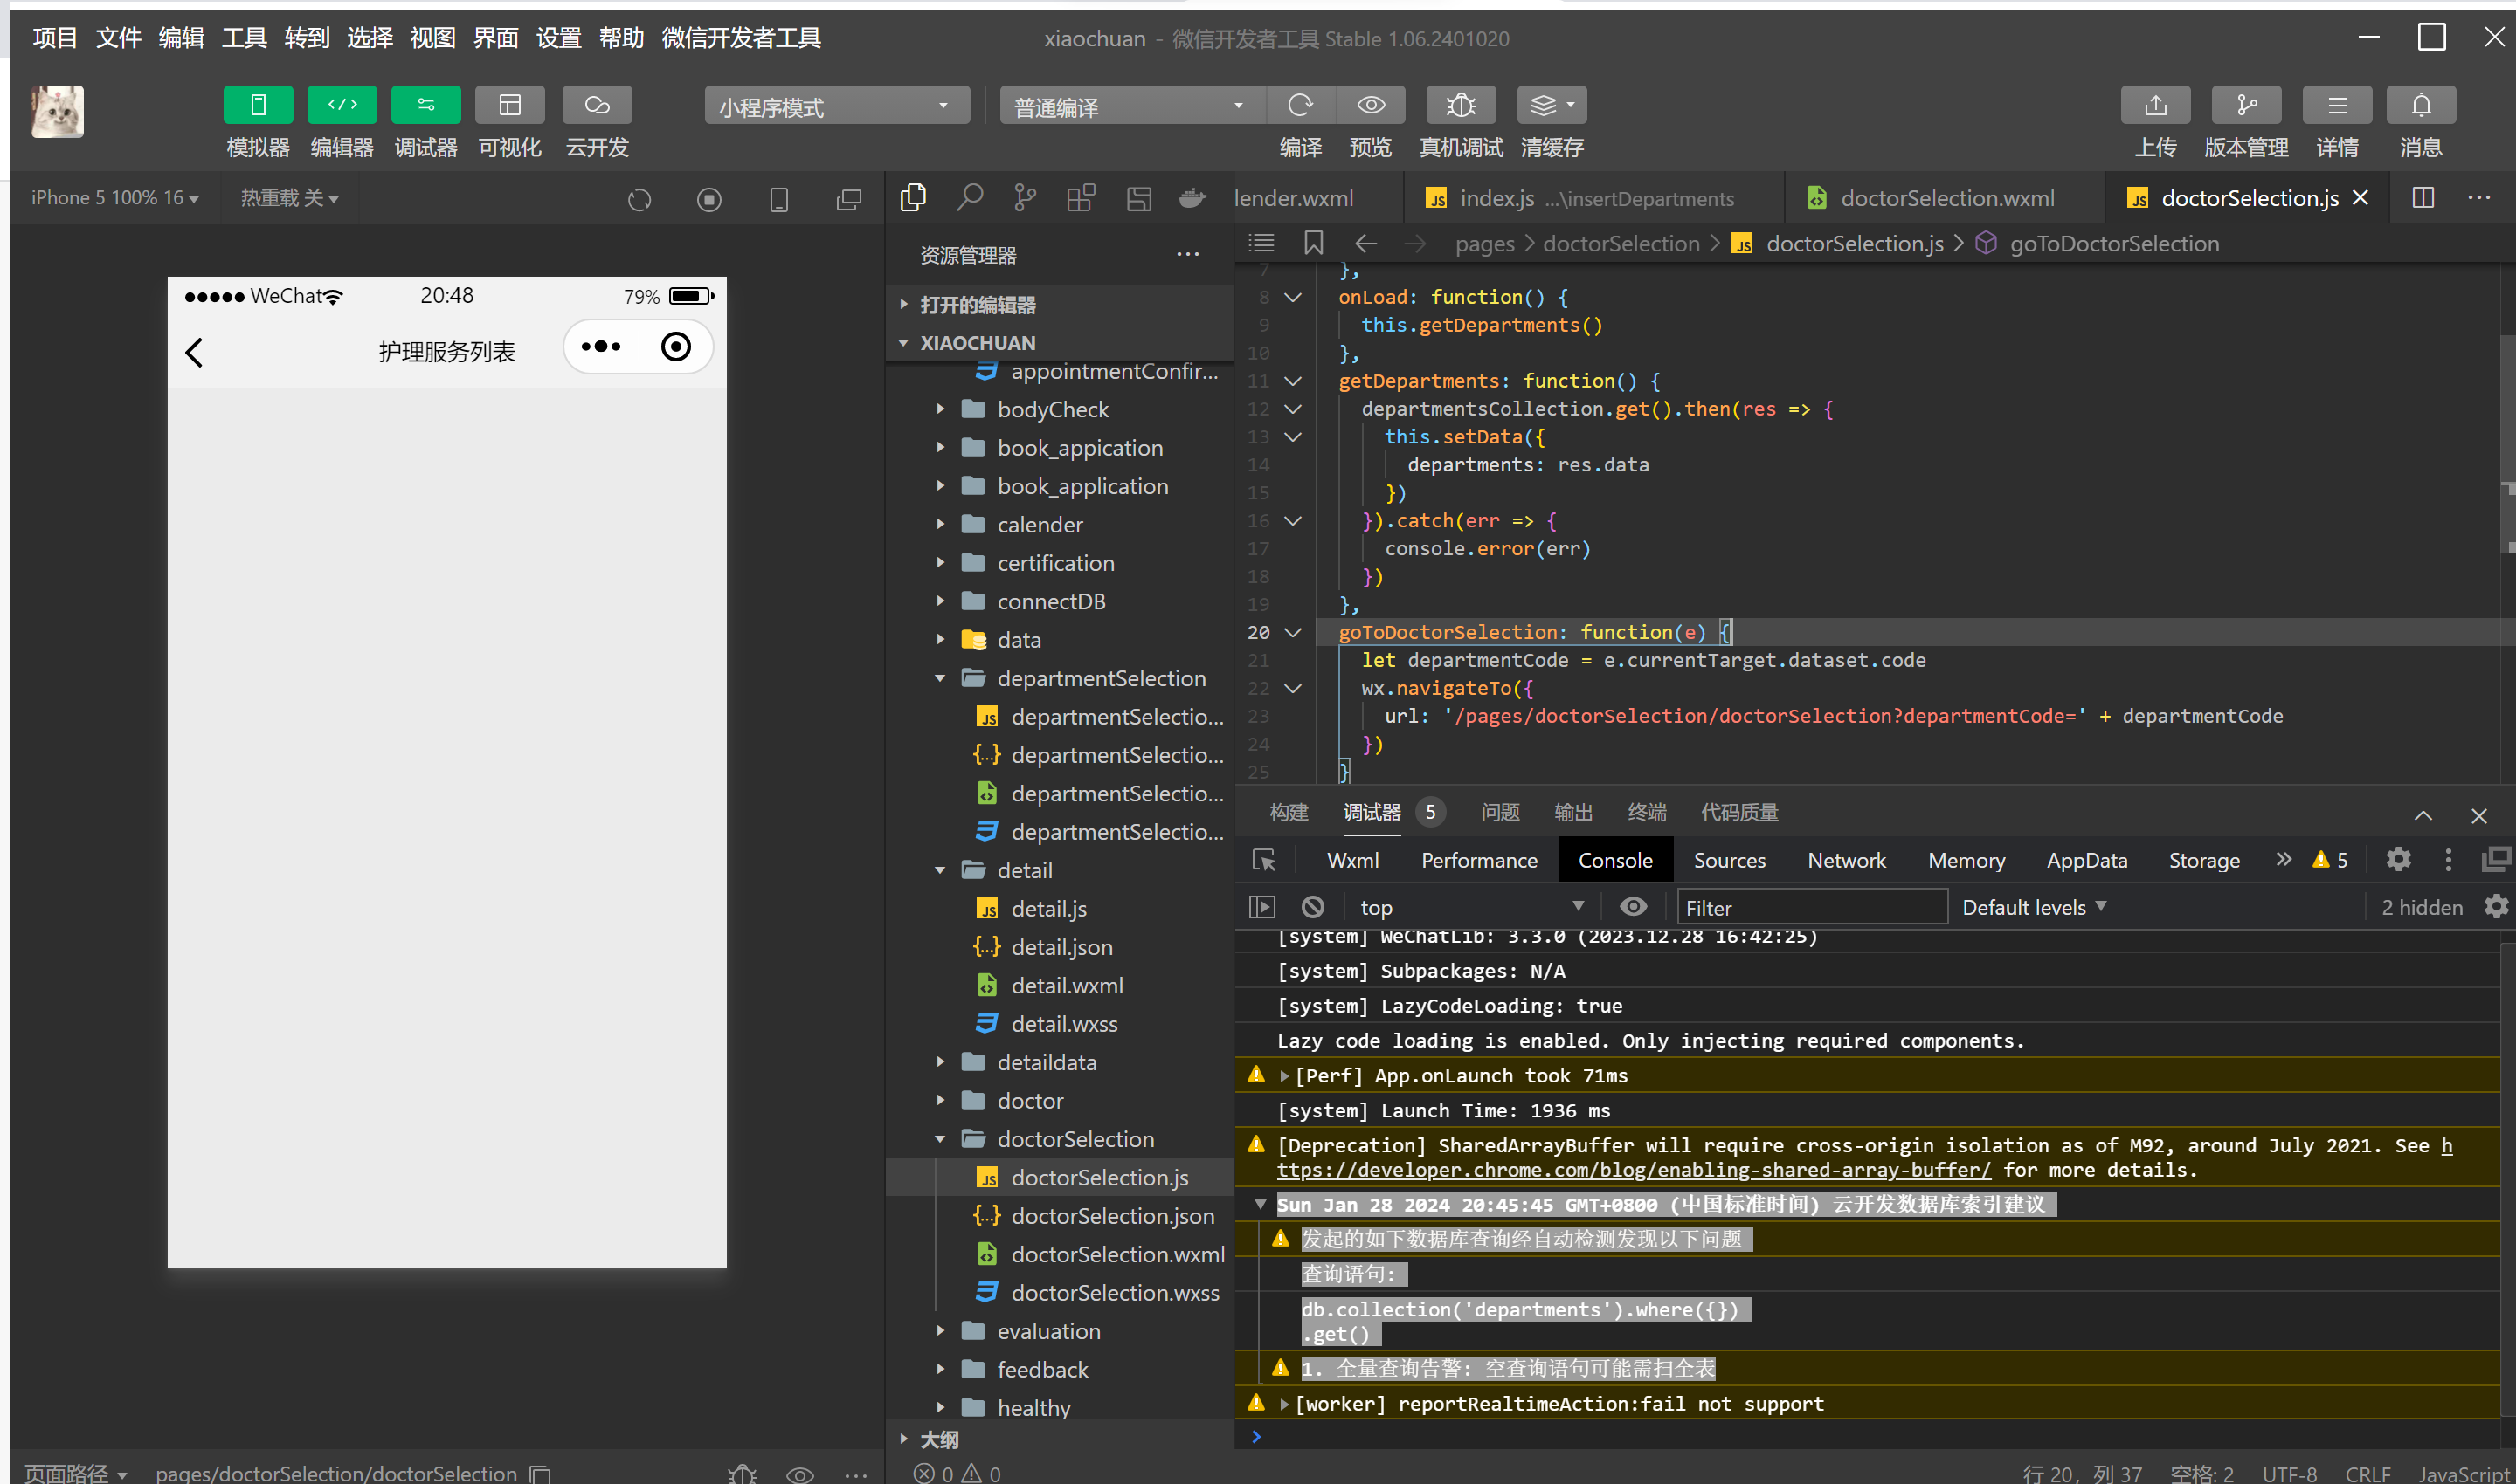
Task: Switch to the Network devtools tab
Action: pyautogui.click(x=1845, y=860)
